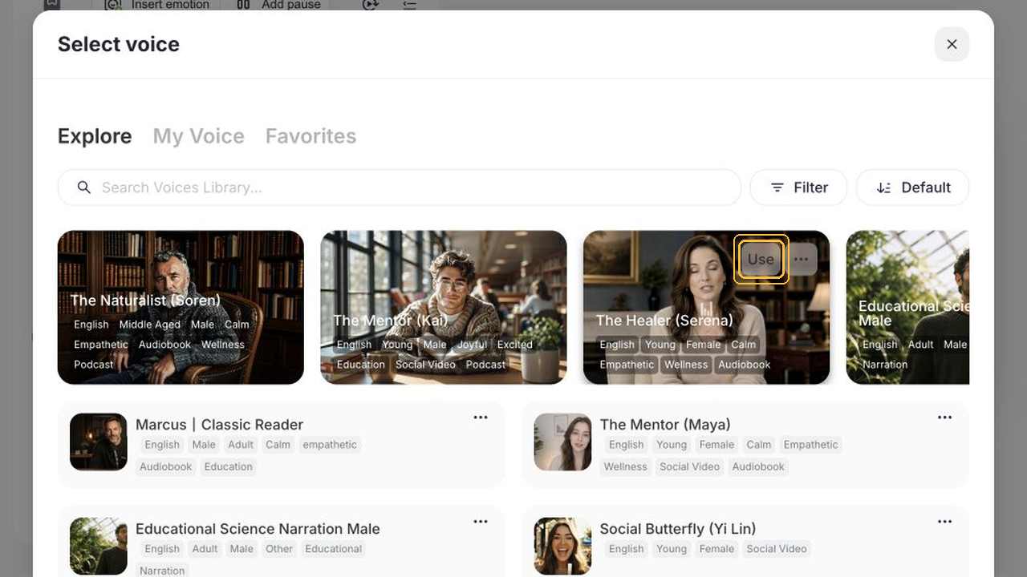Select the name "The Mentor (Maya)"
The image size is (1027, 577).
tap(665, 425)
